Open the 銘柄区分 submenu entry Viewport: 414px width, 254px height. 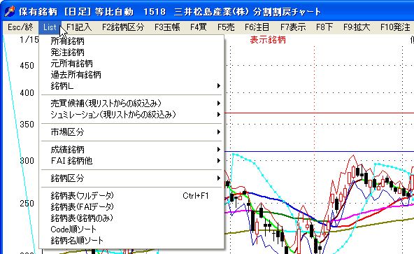[131, 178]
